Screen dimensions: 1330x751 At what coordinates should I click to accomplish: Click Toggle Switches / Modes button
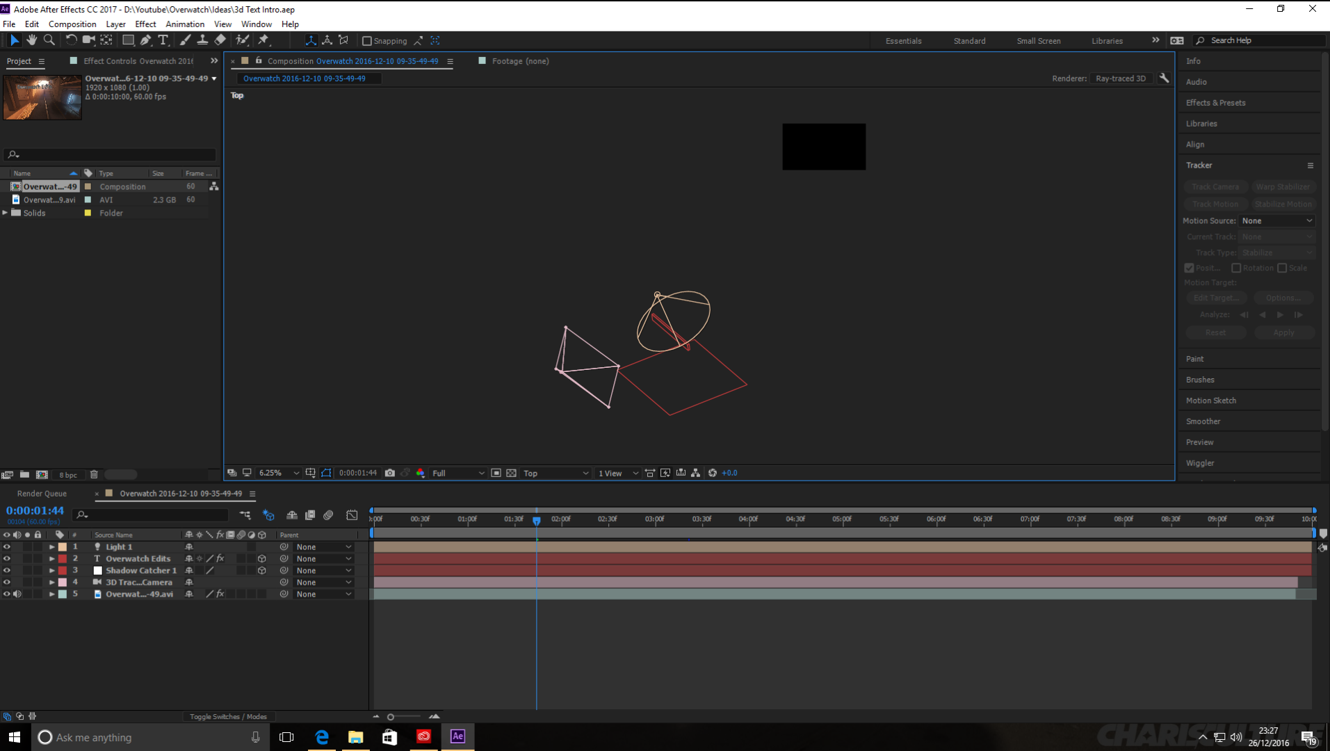coord(228,717)
